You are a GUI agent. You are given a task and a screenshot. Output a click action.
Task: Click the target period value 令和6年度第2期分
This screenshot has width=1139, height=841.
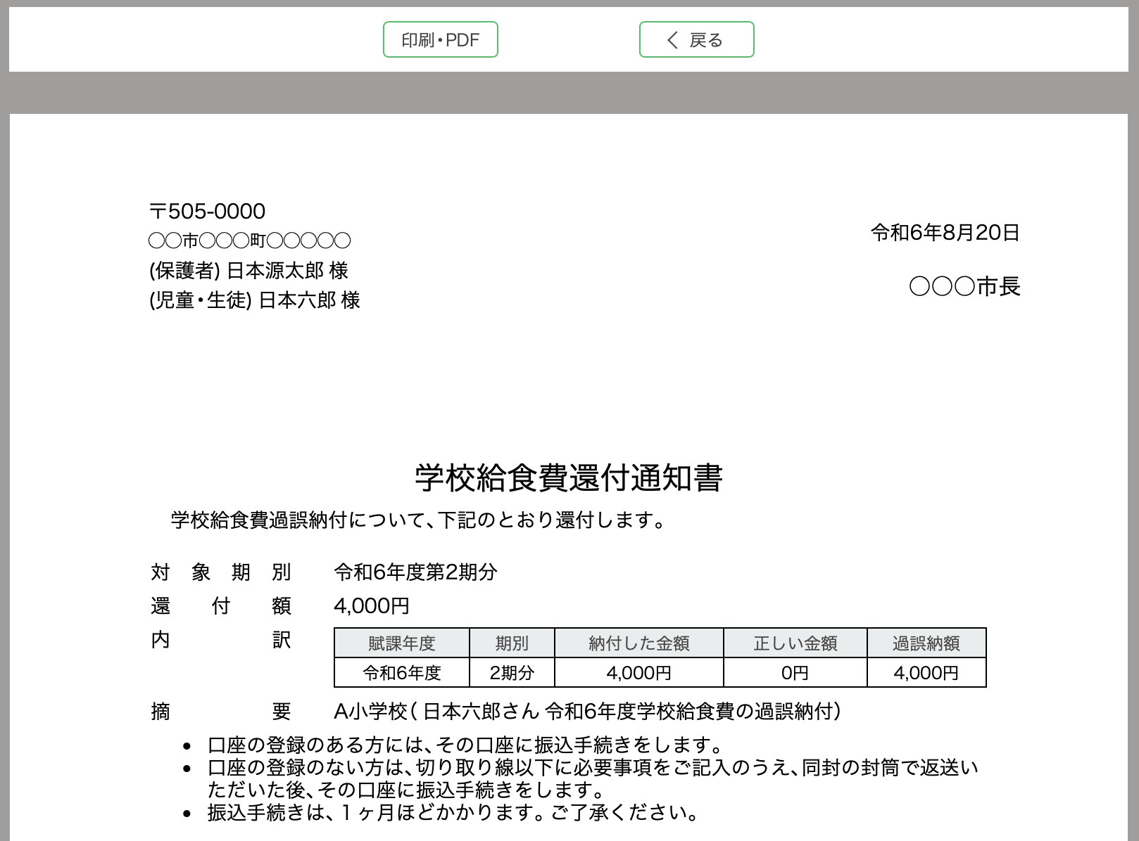(x=415, y=572)
